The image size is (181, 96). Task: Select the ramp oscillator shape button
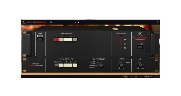click(x=66, y=65)
